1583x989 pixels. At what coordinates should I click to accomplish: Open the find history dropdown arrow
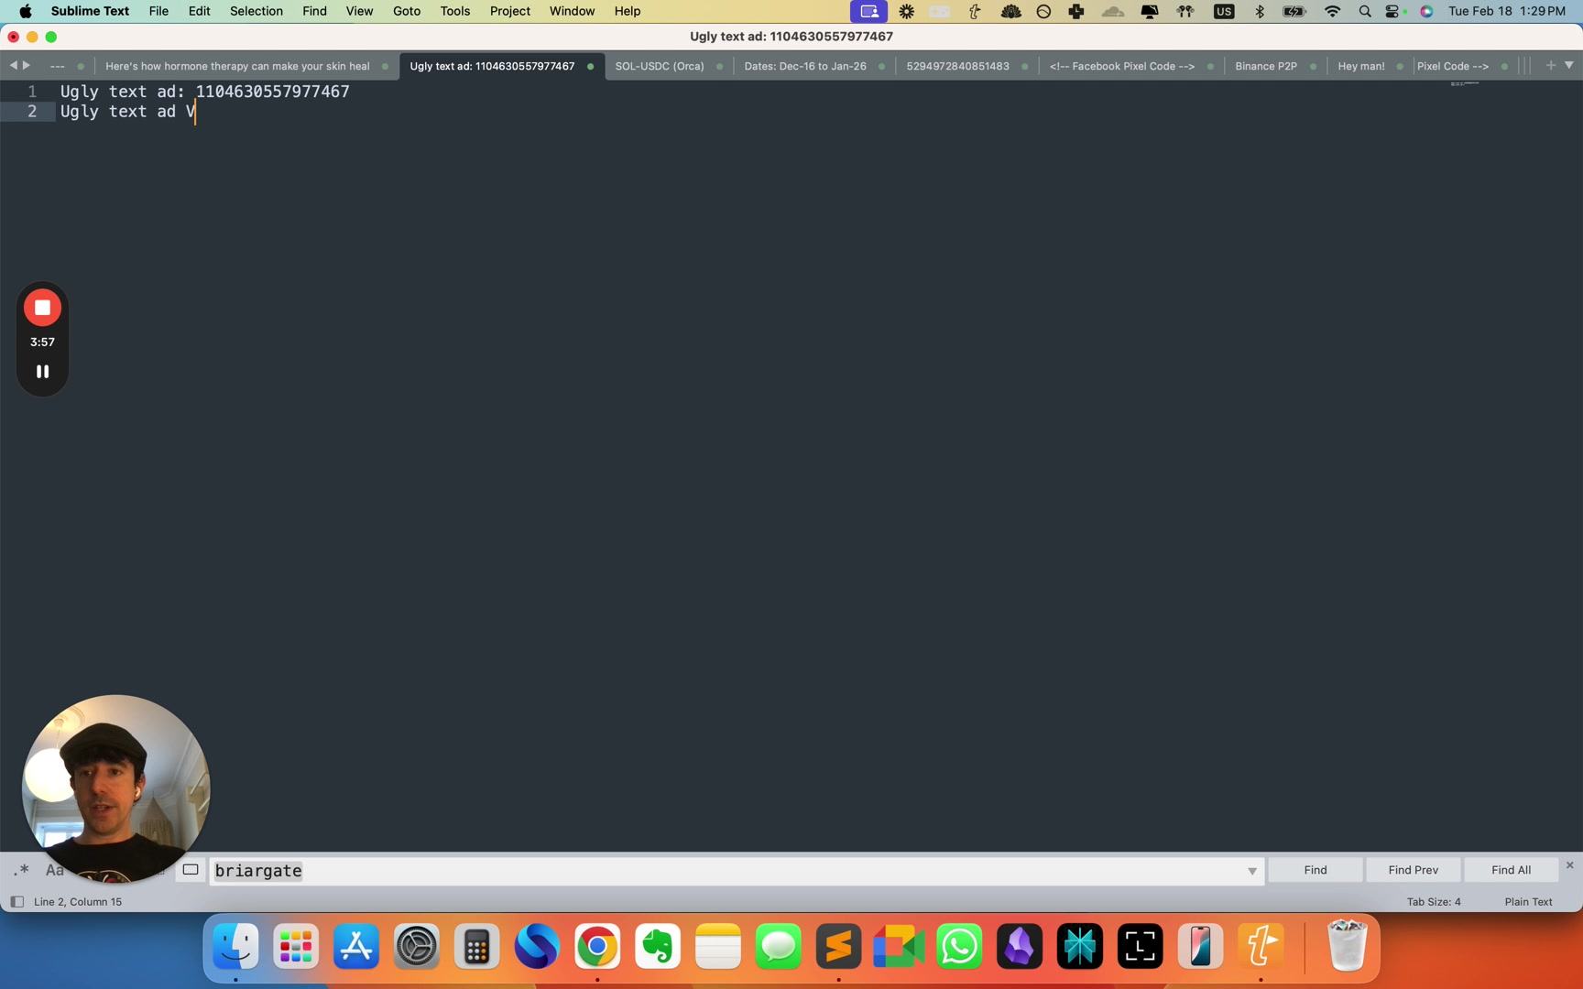click(1252, 871)
